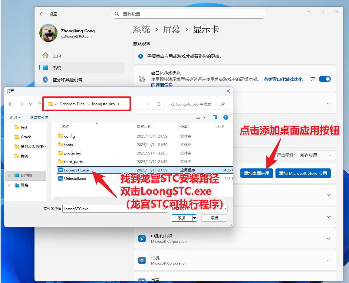This screenshot has height=283, width=349.
Task: Click the 查找设置 search box
Action: [x=189, y=14]
